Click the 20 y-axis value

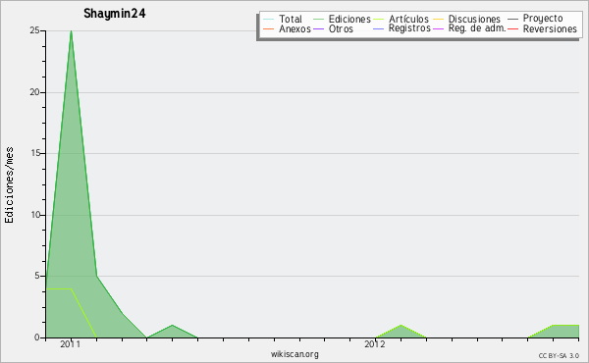(x=34, y=92)
